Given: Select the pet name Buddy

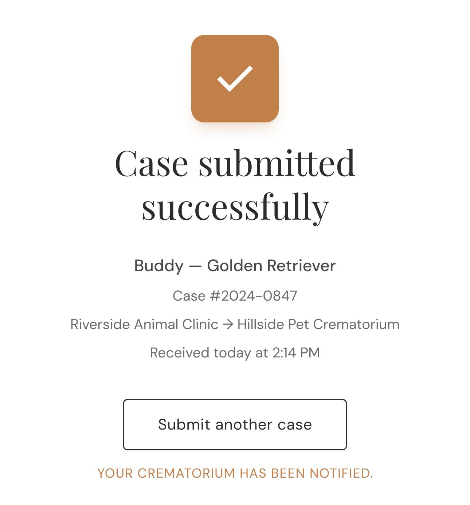Looking at the screenshot, I should pos(159,266).
